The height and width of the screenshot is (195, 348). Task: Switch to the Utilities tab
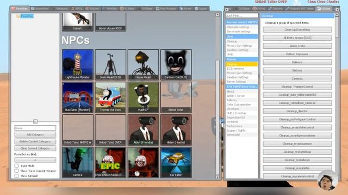tap(324, 9)
